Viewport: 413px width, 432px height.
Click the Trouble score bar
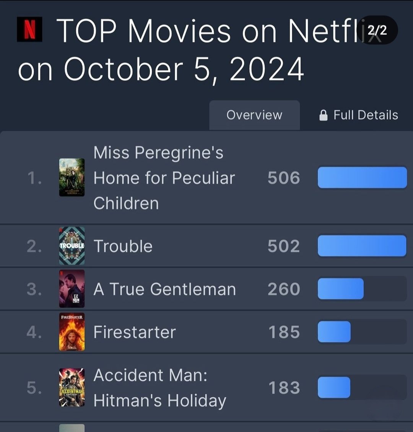[x=362, y=246]
